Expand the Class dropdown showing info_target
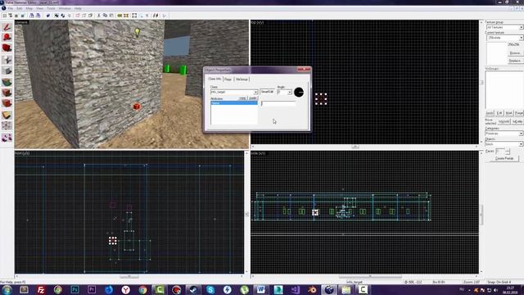524x295 pixels. [255, 92]
